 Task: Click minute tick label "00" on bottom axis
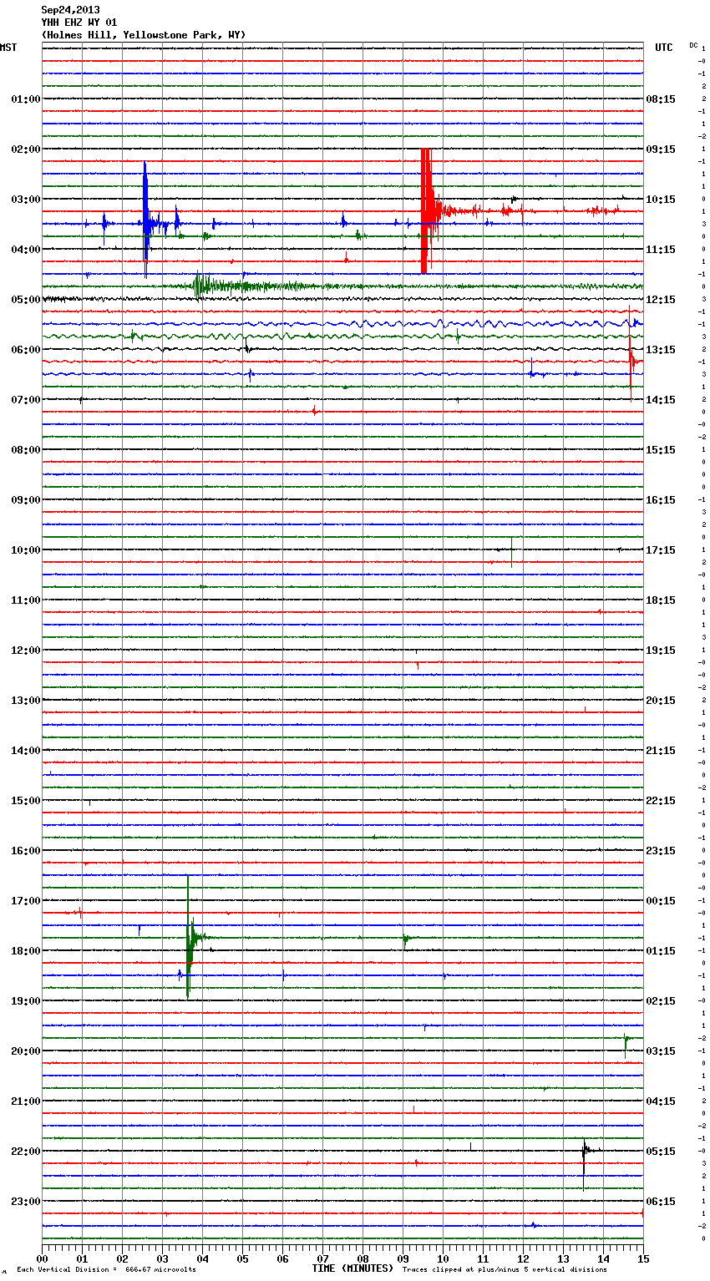(42, 1258)
